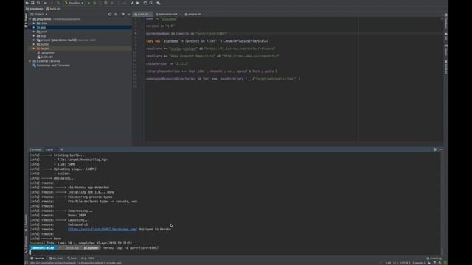Viewport: 472px width, 265px height.
Task: Switch to the application.conf editor tab
Action: point(167,14)
